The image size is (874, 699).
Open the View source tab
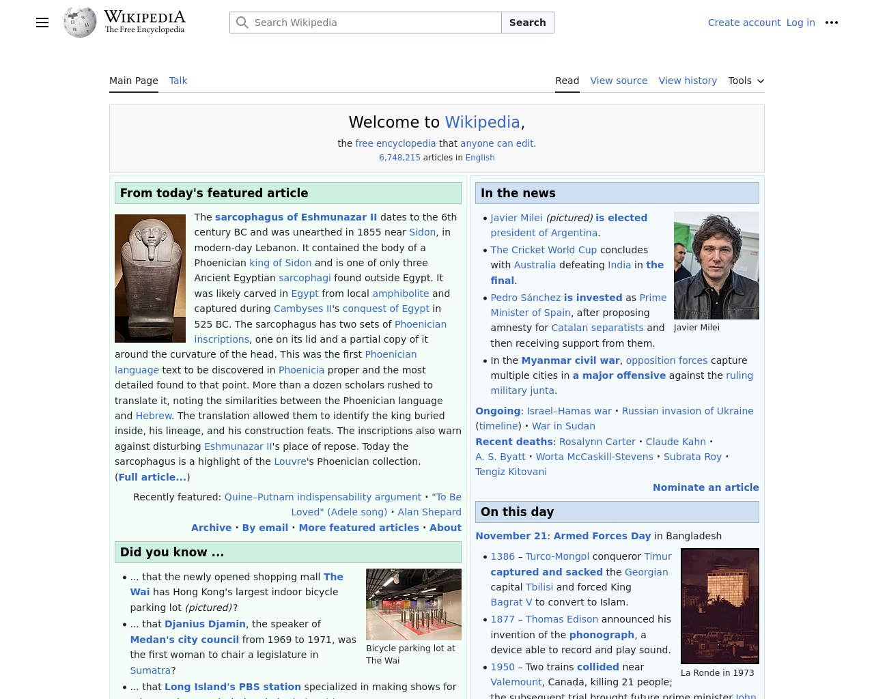pyautogui.click(x=619, y=81)
